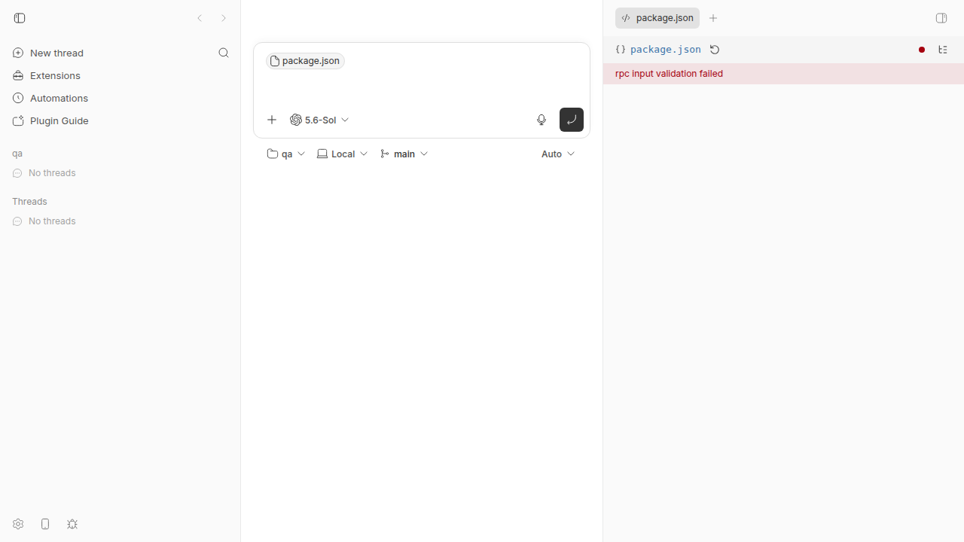Reload the file with refresh icon
Viewport: 964px width, 542px height.
coord(715,50)
